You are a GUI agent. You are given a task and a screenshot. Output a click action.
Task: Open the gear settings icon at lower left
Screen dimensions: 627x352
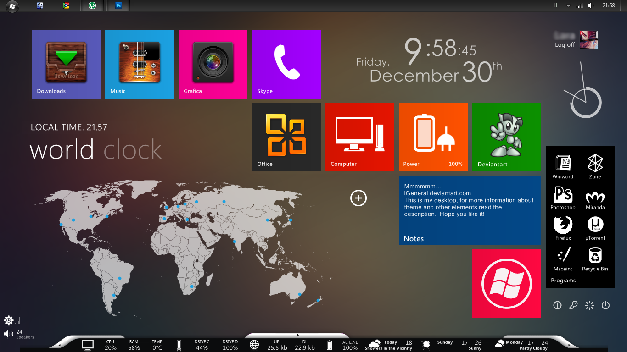[8, 320]
